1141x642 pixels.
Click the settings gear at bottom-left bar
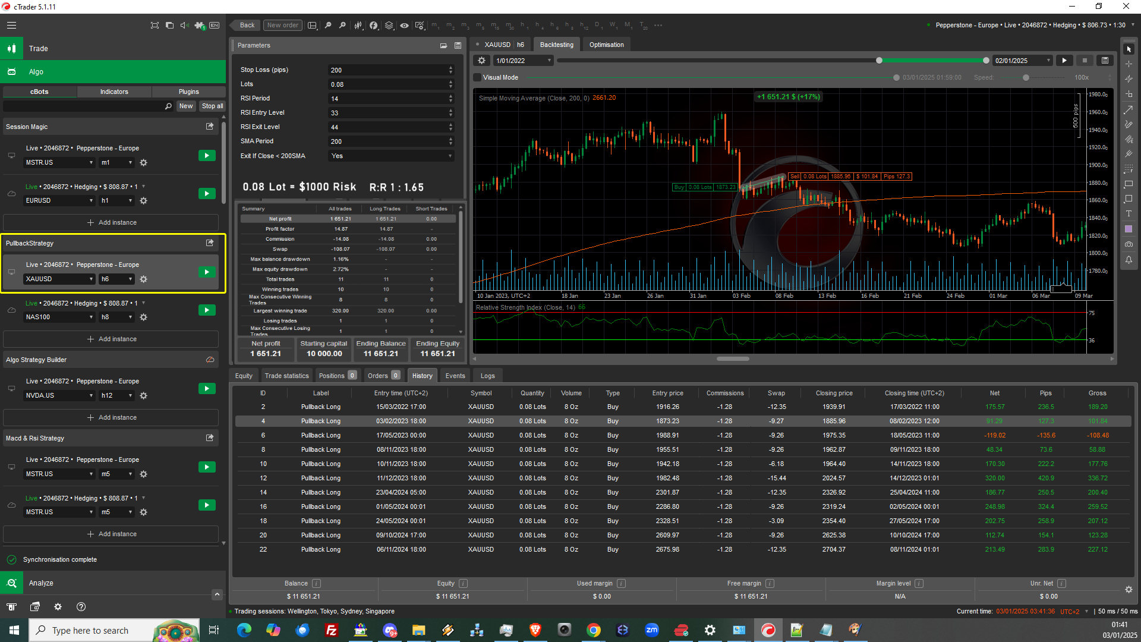click(x=58, y=607)
